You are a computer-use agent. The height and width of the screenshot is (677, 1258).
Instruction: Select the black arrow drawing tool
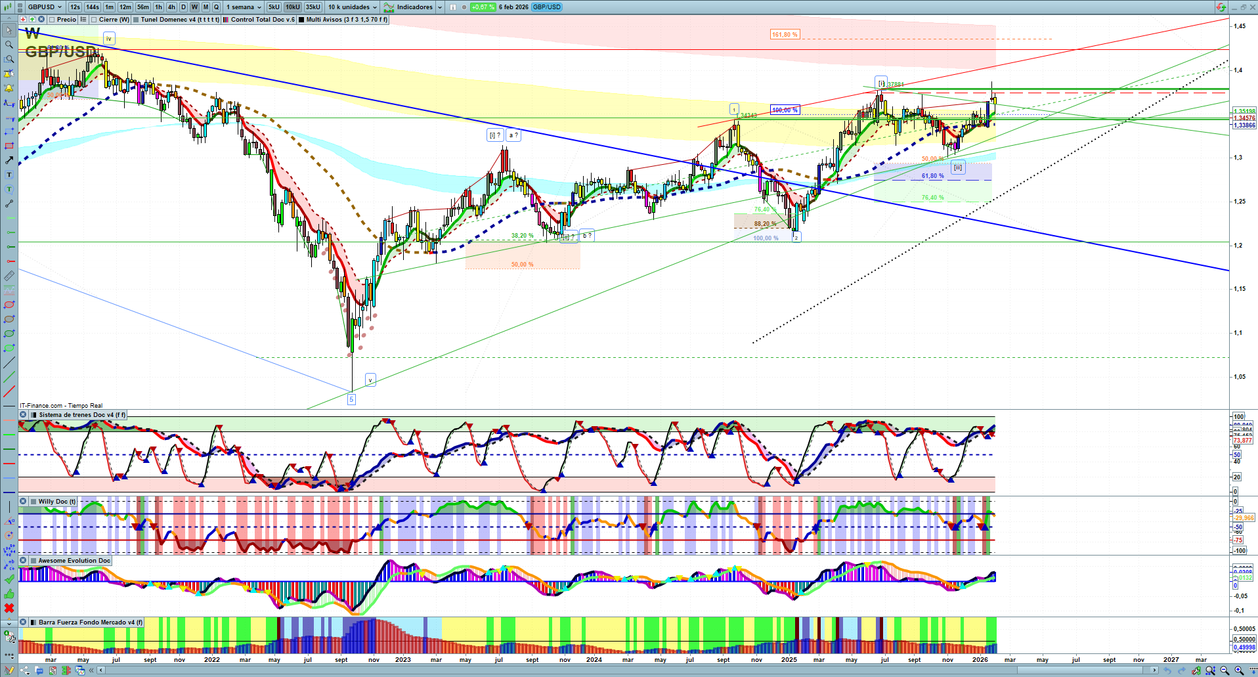pyautogui.click(x=9, y=160)
